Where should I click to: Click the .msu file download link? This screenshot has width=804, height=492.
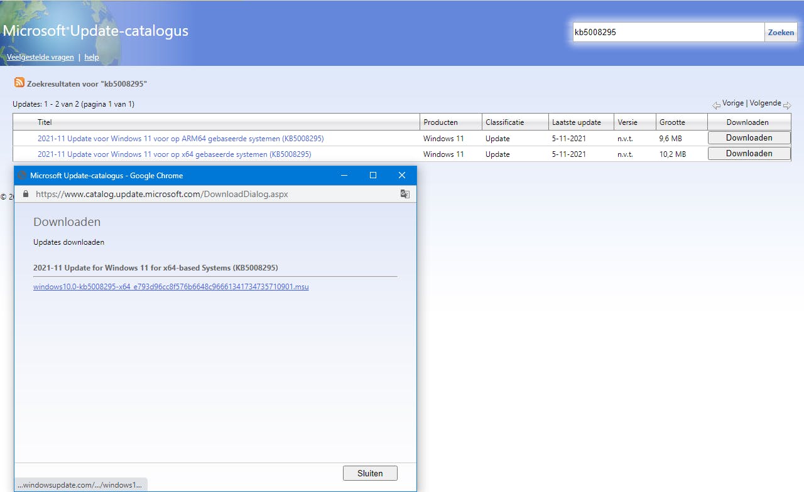coord(171,287)
